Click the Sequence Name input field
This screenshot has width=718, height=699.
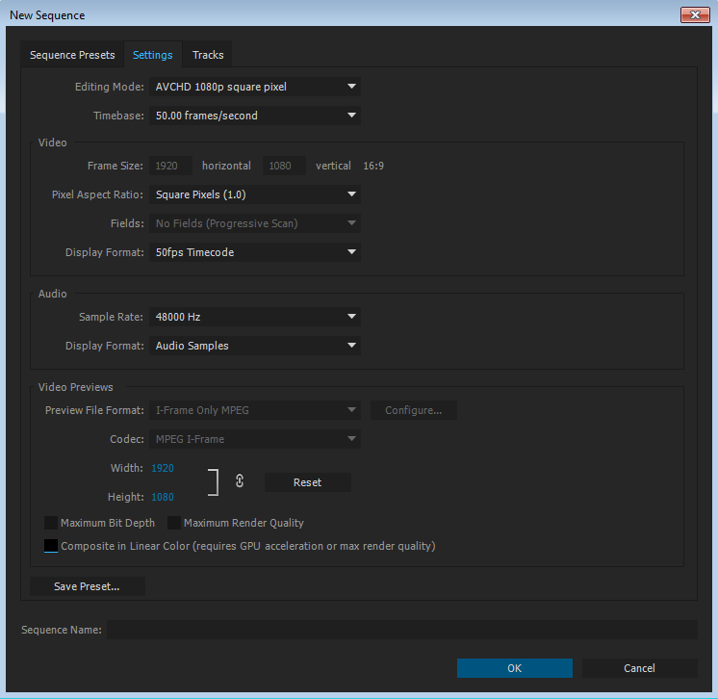coord(402,630)
